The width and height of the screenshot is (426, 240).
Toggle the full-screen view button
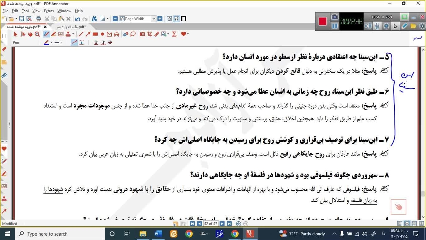183,19
